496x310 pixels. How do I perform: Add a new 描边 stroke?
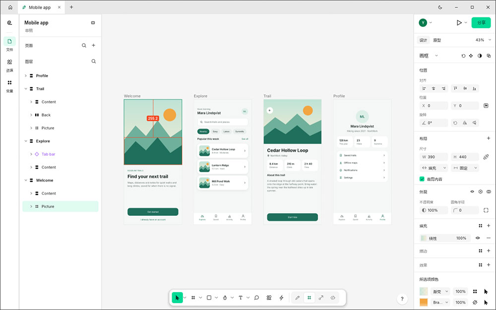[x=489, y=251]
